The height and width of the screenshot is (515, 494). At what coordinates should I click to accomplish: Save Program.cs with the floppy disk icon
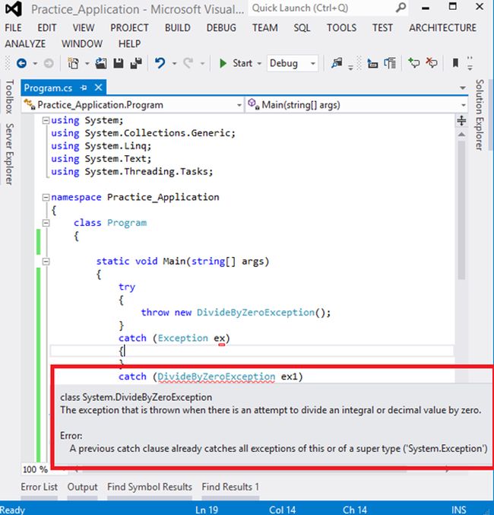(119, 63)
